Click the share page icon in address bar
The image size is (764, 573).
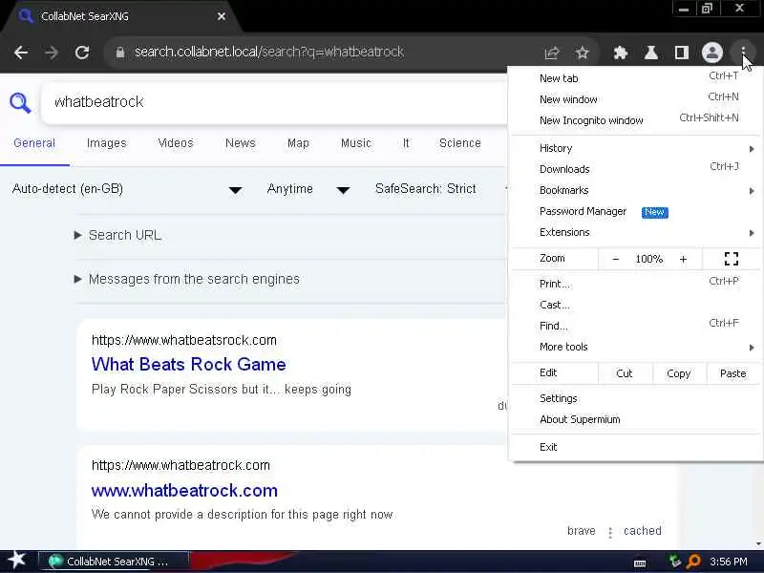click(552, 53)
